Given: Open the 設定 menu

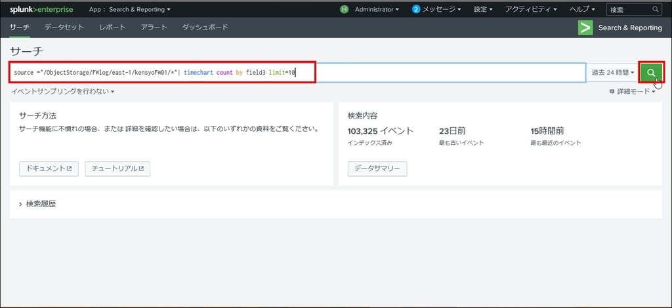Looking at the screenshot, I should [483, 9].
